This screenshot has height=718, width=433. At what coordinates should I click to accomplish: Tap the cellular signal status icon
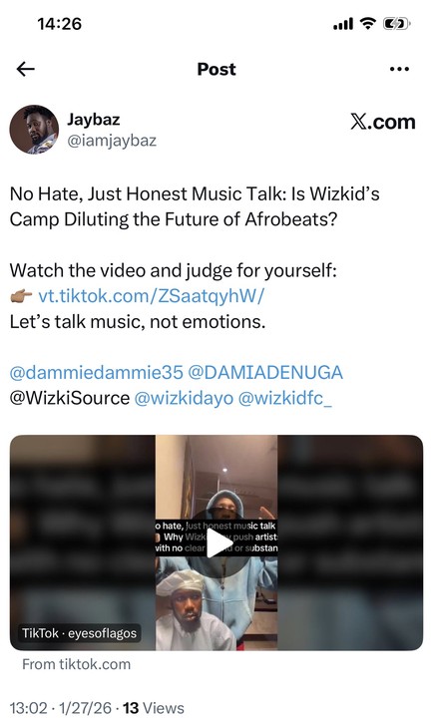point(343,24)
